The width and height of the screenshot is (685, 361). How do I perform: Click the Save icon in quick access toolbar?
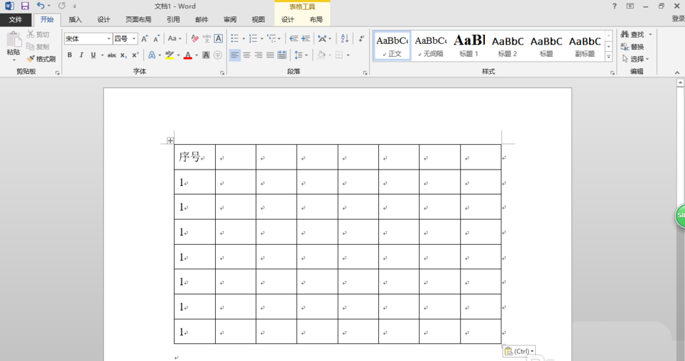(x=25, y=6)
